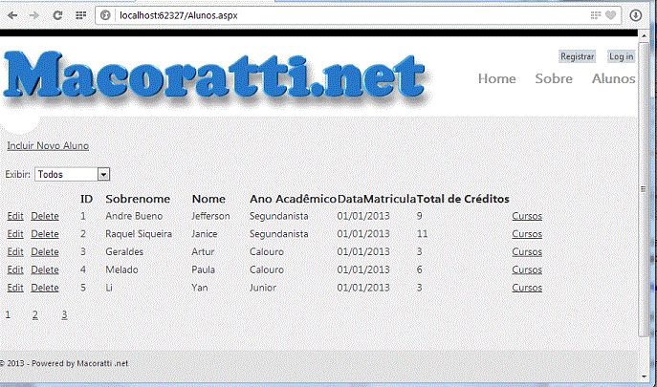Edit the Geraldes row
This screenshot has width=657, height=387.
point(15,252)
